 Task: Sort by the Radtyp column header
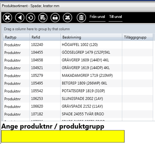tap(16, 37)
